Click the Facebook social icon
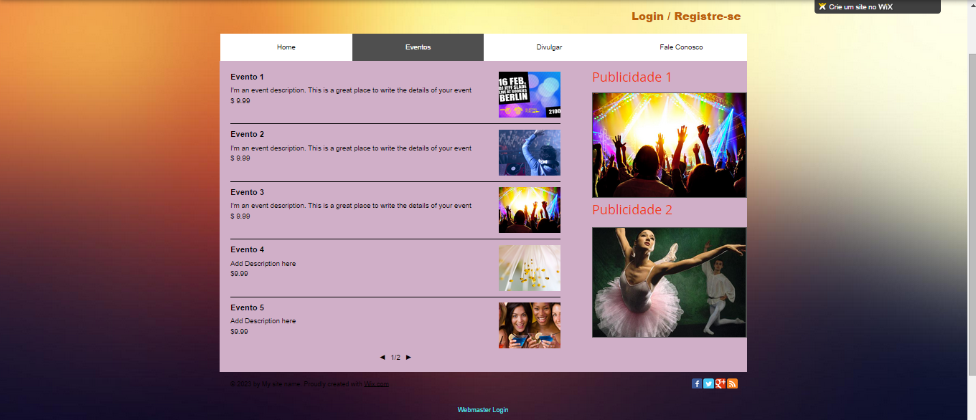The width and height of the screenshot is (976, 420). pyautogui.click(x=696, y=383)
